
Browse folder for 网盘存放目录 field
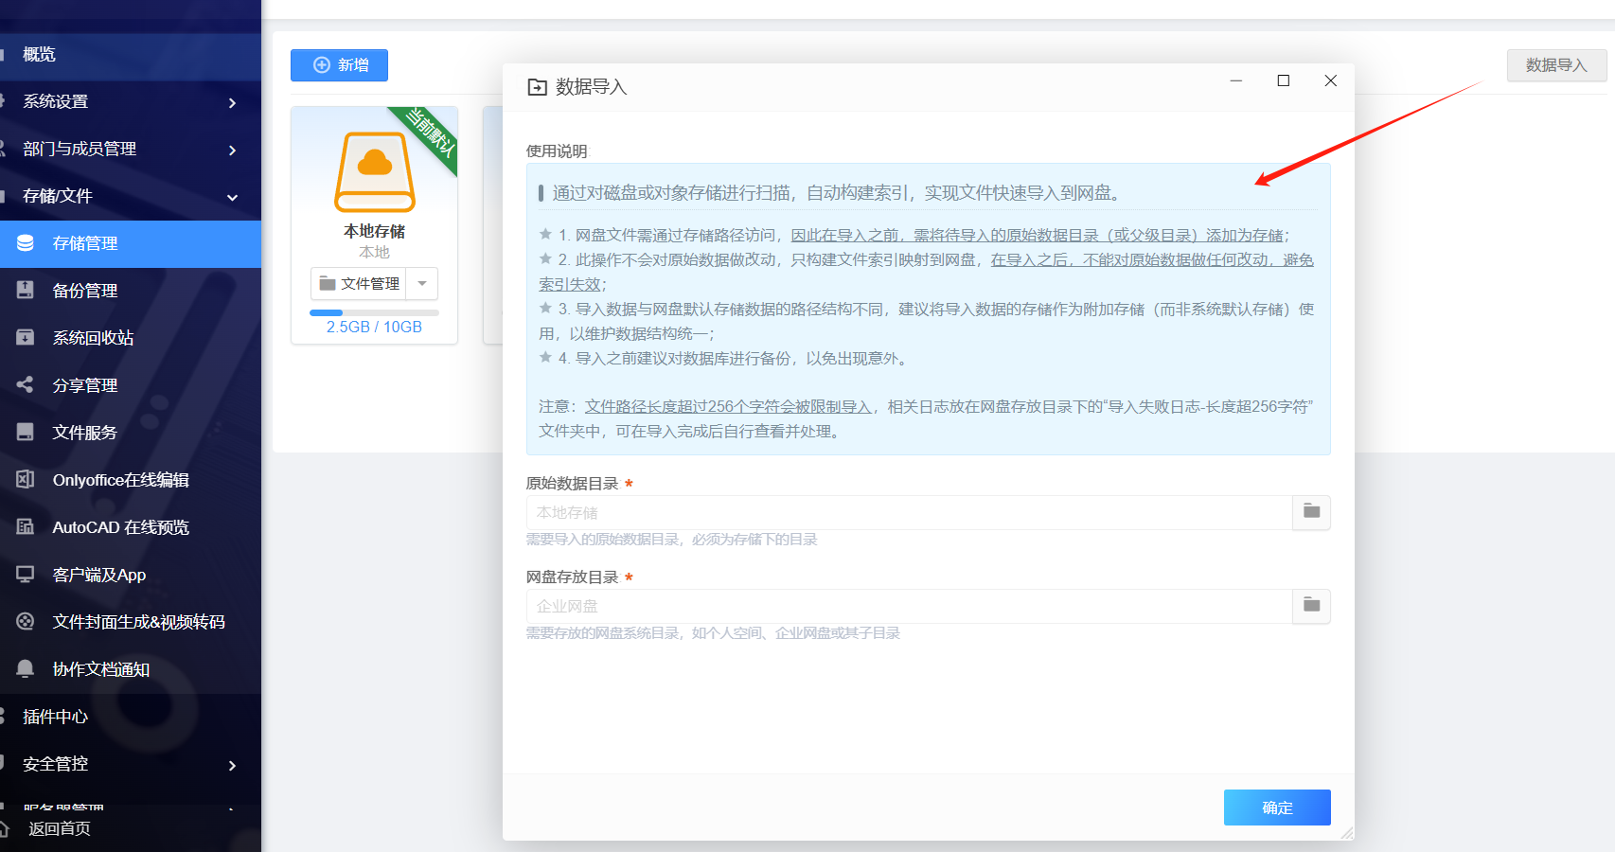1311,606
